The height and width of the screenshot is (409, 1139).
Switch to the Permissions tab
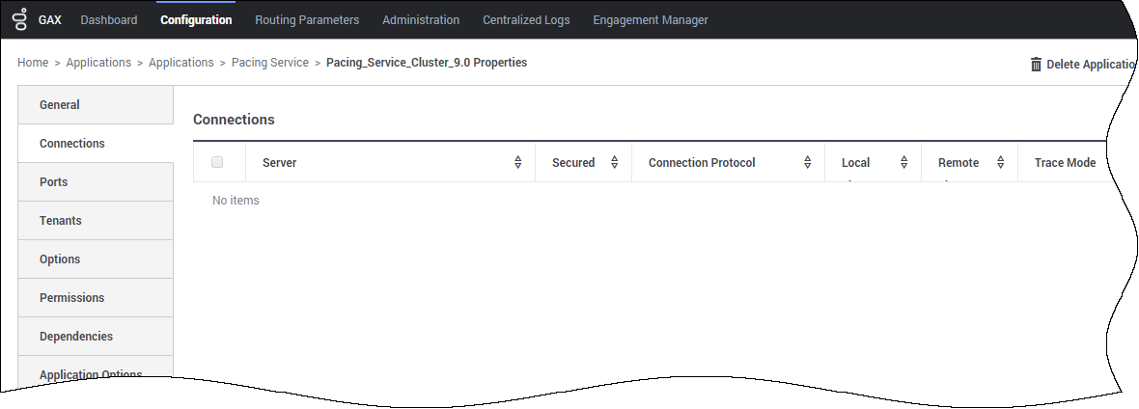(x=96, y=297)
